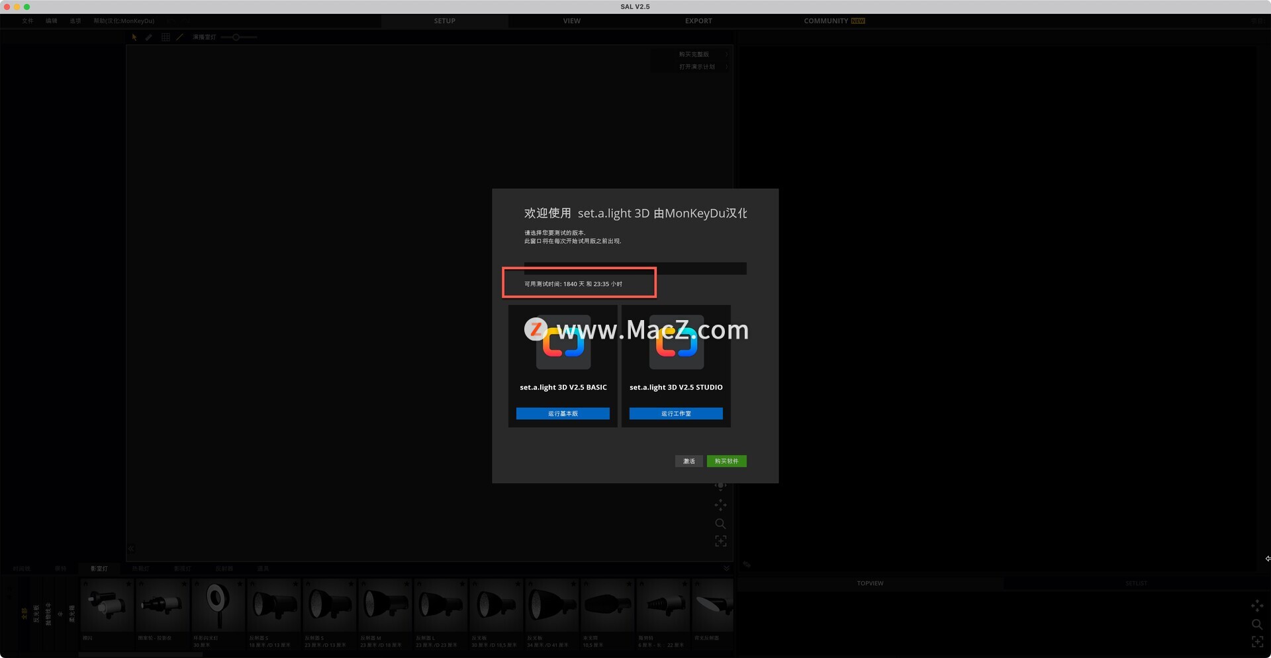Select the 斯努特 snoot thumbnail
This screenshot has height=658, width=1271.
[x=663, y=605]
